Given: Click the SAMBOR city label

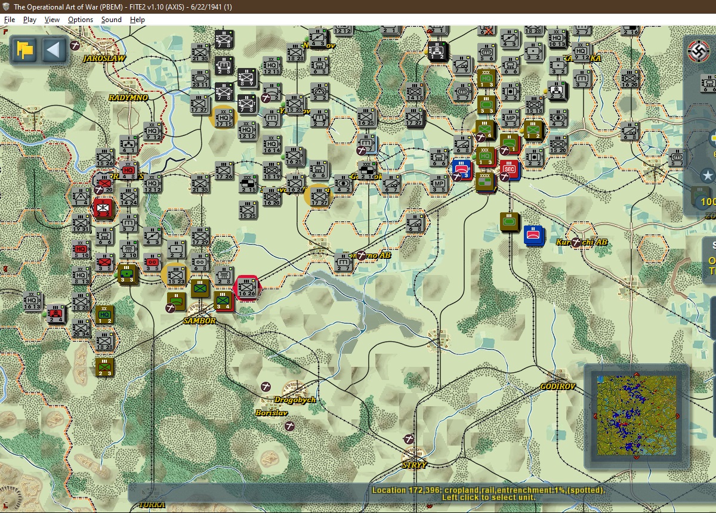Looking at the screenshot, I should [199, 320].
